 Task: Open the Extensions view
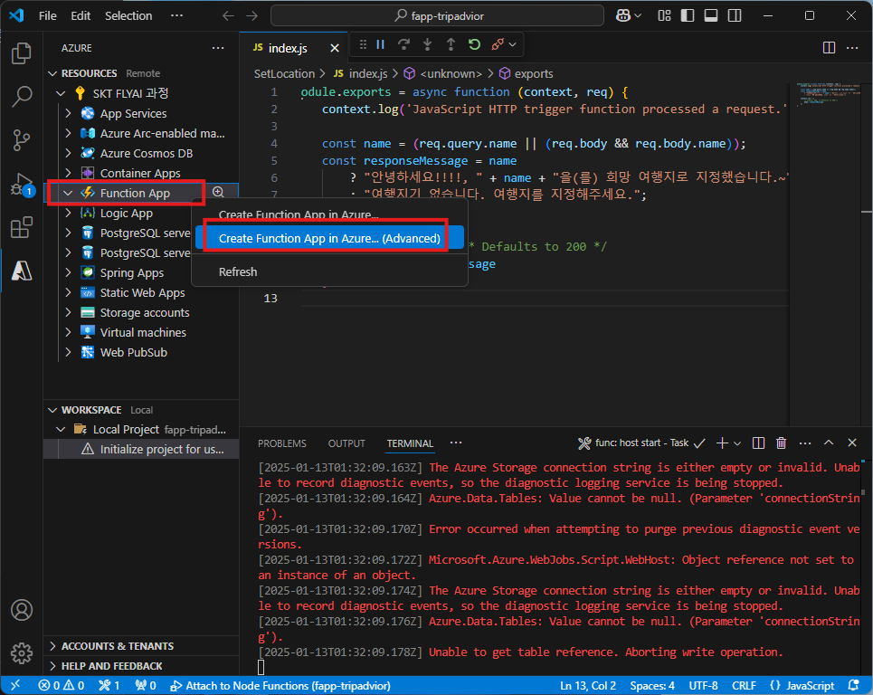pyautogui.click(x=21, y=228)
